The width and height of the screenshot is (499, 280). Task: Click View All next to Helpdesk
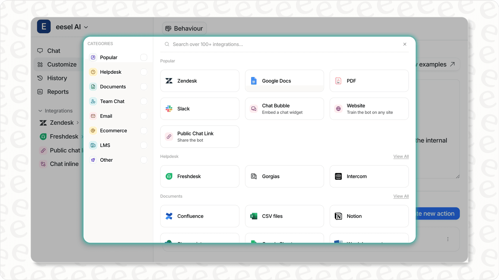point(401,156)
